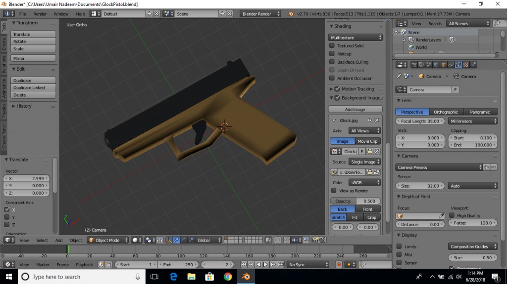Enable View as Render checkbox

tap(334, 191)
